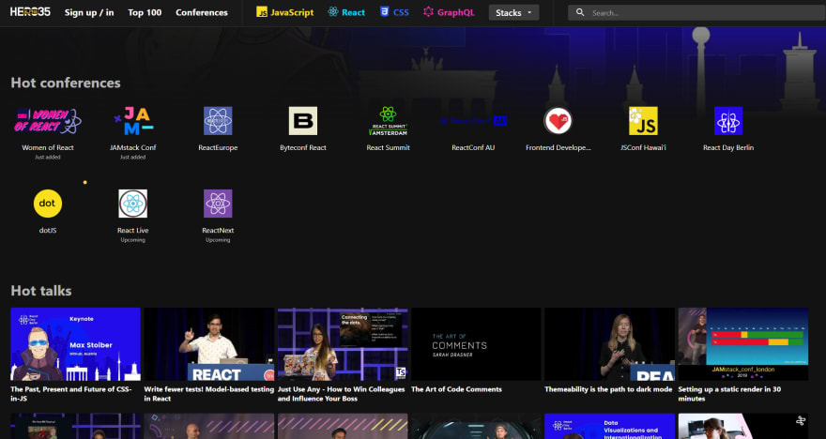This screenshot has width=826, height=439.
Task: Click the "React Summit" label
Action: pos(389,148)
